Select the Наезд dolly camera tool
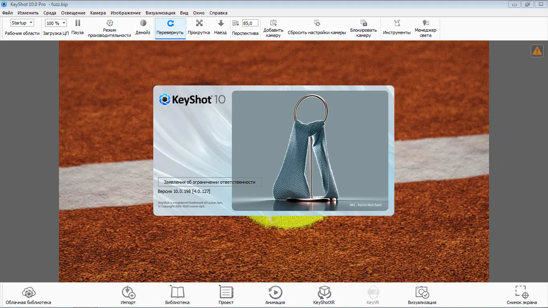The height and width of the screenshot is (308, 548). (x=220, y=28)
